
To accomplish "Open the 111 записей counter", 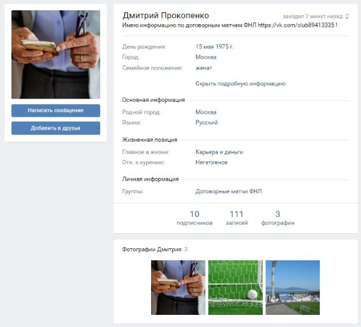I will (x=237, y=217).
